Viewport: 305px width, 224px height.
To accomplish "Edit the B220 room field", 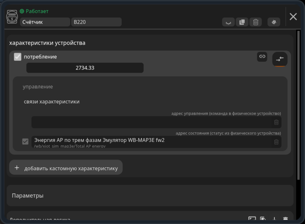I will [97, 22].
